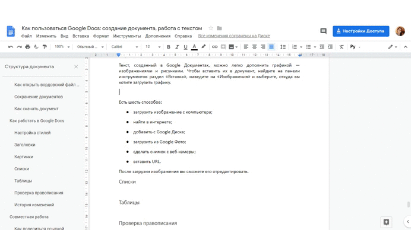
Task: Select the left indent ruler marker
Action: coord(118,55)
